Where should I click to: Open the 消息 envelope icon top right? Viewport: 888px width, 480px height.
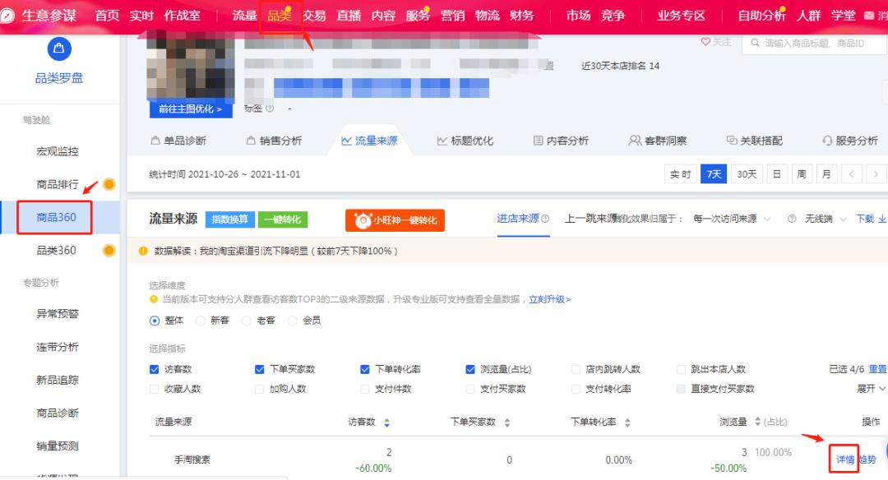(871, 14)
